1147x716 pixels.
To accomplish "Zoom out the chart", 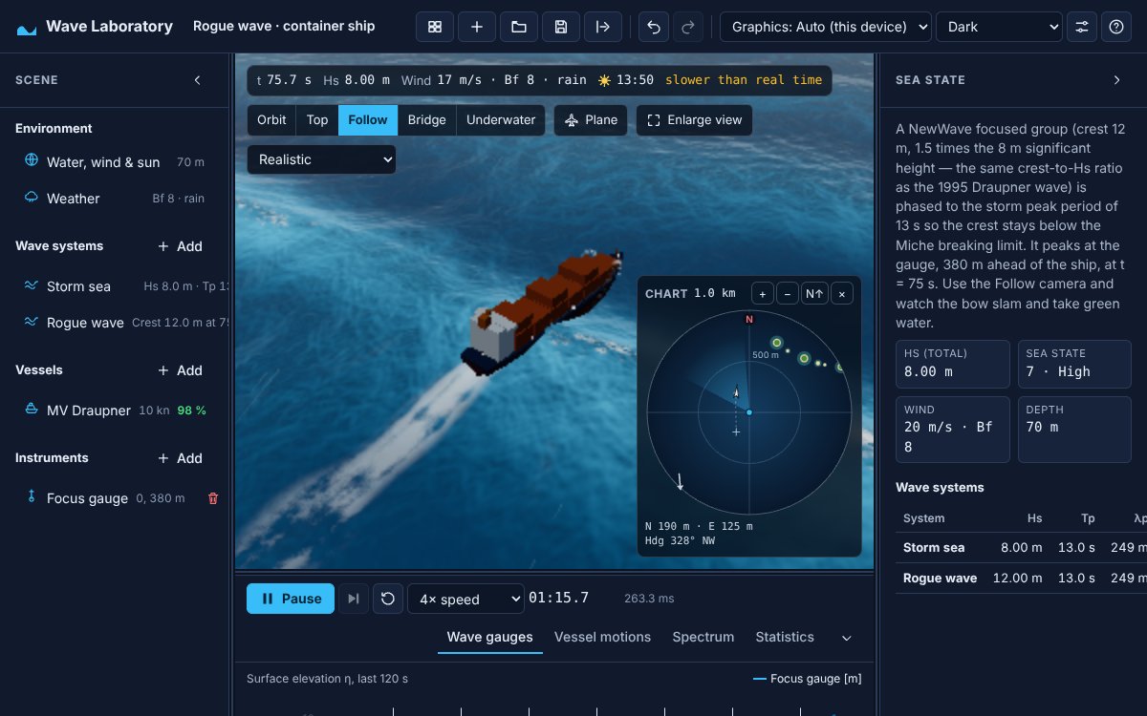I will pyautogui.click(x=788, y=294).
